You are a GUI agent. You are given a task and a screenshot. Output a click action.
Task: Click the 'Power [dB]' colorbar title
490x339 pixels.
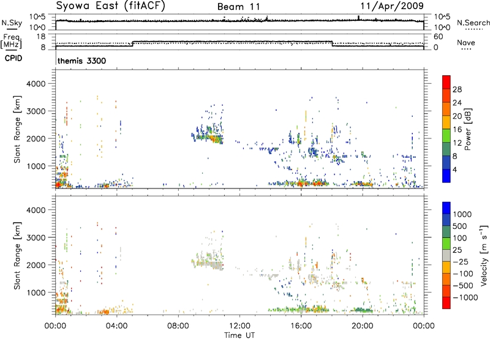468,129
